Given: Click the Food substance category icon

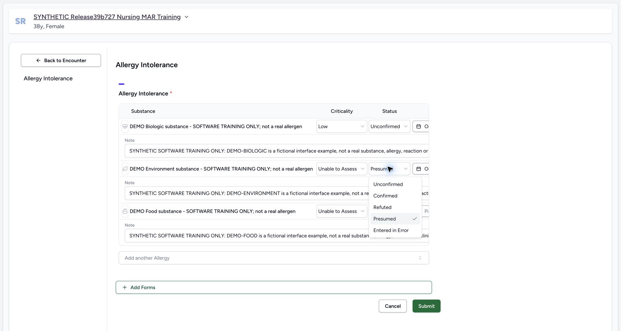Looking at the screenshot, I should [125, 211].
